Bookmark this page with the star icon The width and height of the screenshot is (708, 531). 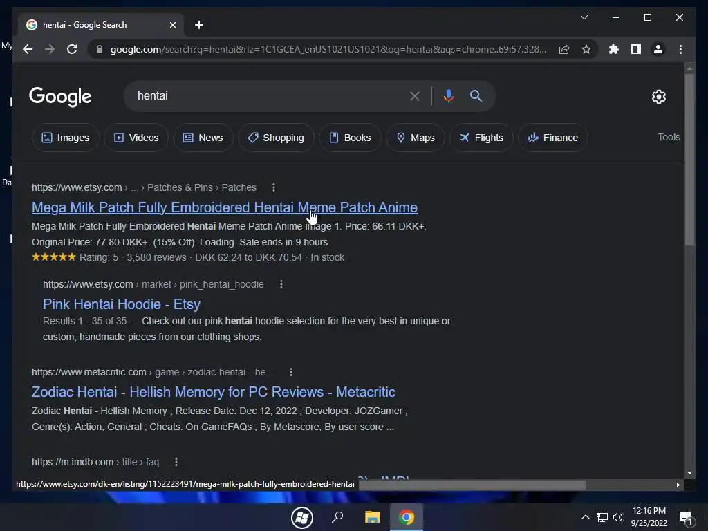click(586, 49)
